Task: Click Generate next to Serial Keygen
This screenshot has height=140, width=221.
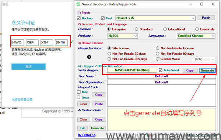Action: point(207,71)
